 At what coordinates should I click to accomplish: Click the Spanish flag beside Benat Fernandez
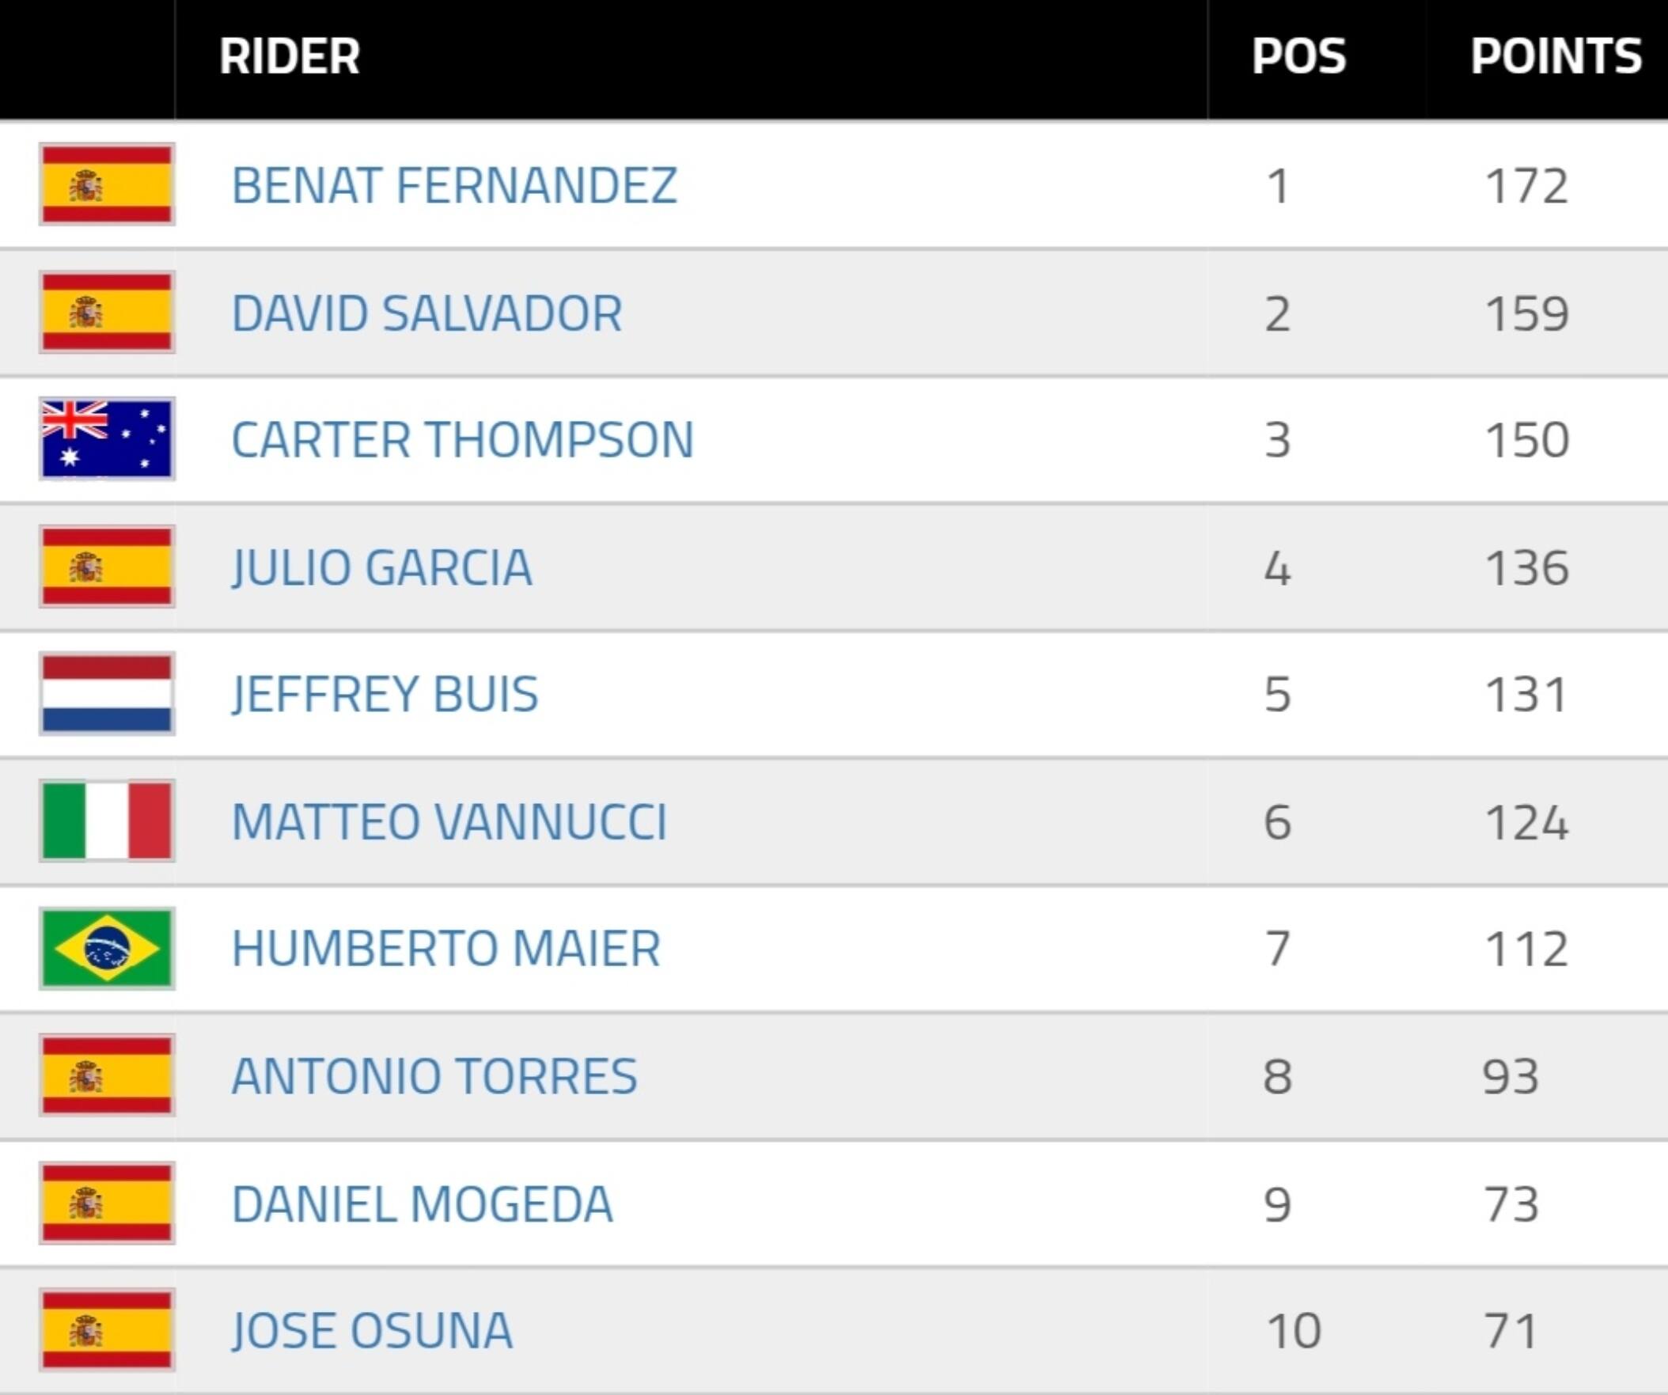[108, 184]
